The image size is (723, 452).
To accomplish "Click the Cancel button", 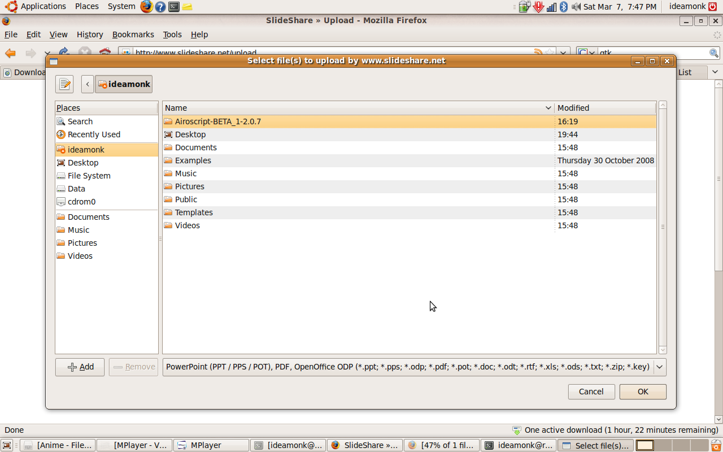I will 591,392.
